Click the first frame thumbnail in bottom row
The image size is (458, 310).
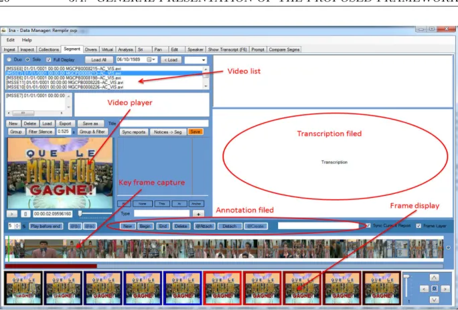[23, 288]
